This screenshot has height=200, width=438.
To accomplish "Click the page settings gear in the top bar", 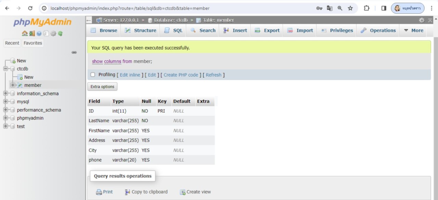I will pos(422,20).
